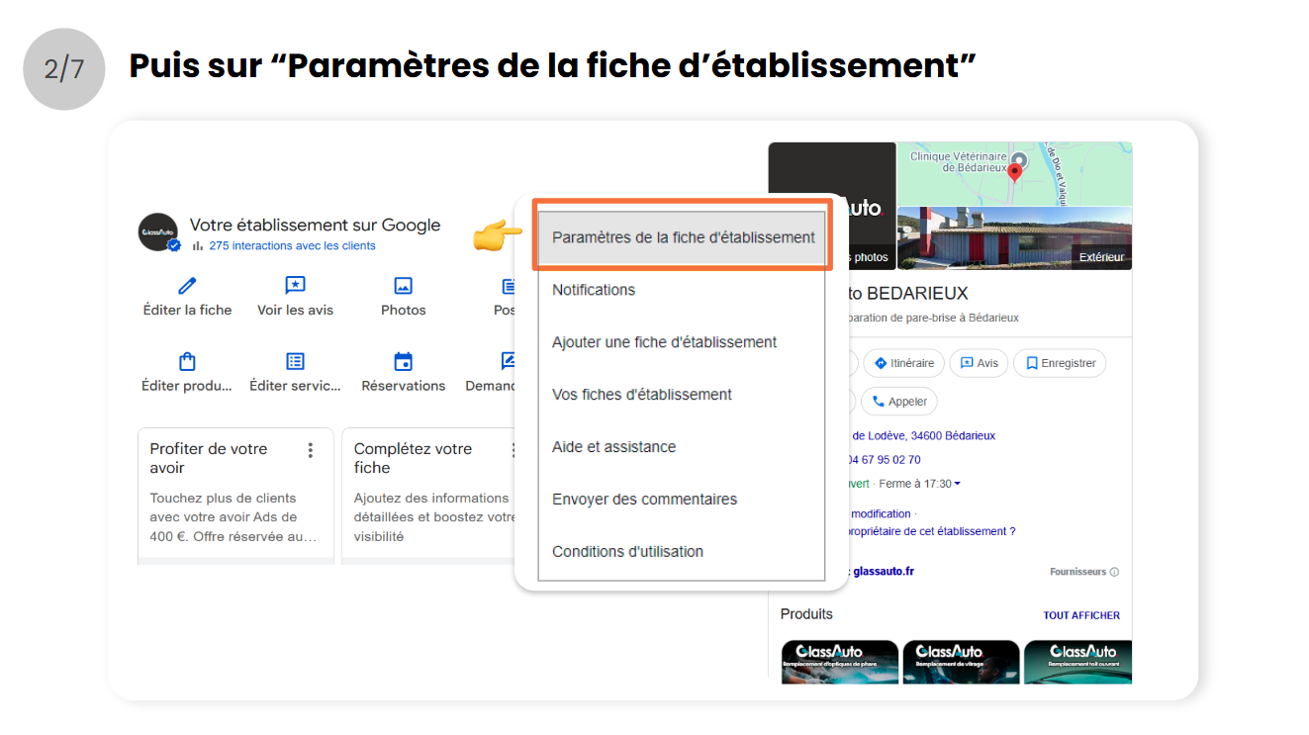1309x735 pixels.
Task: Click TOUT AFFICHER in Produits
Action: tap(1081, 615)
